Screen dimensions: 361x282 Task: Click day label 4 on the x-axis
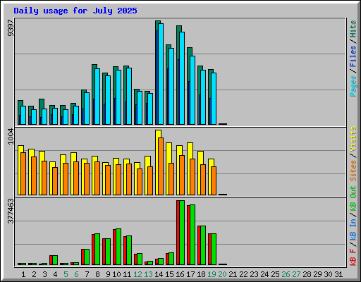coord(55,274)
